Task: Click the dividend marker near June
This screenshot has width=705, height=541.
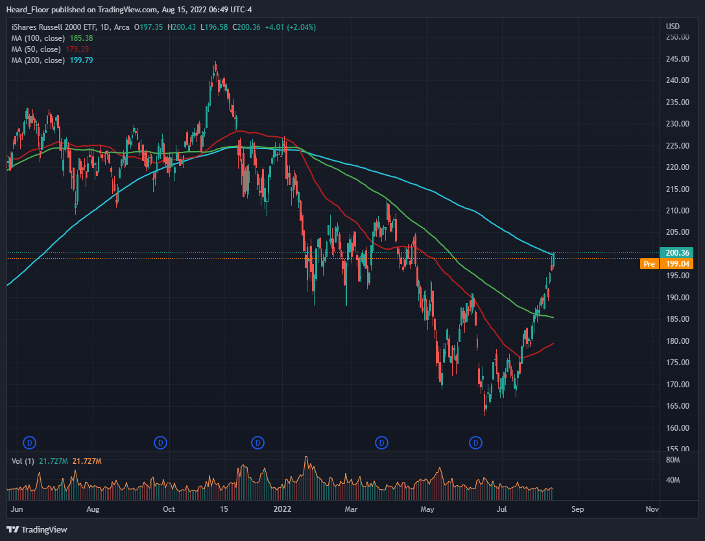Action: (30, 443)
